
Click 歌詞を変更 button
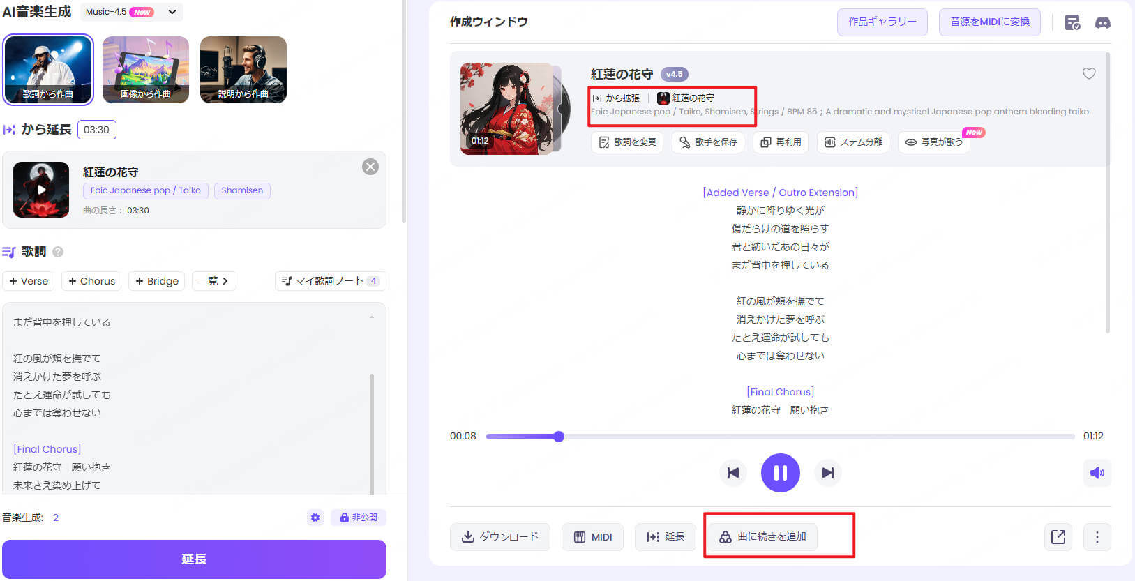628,142
